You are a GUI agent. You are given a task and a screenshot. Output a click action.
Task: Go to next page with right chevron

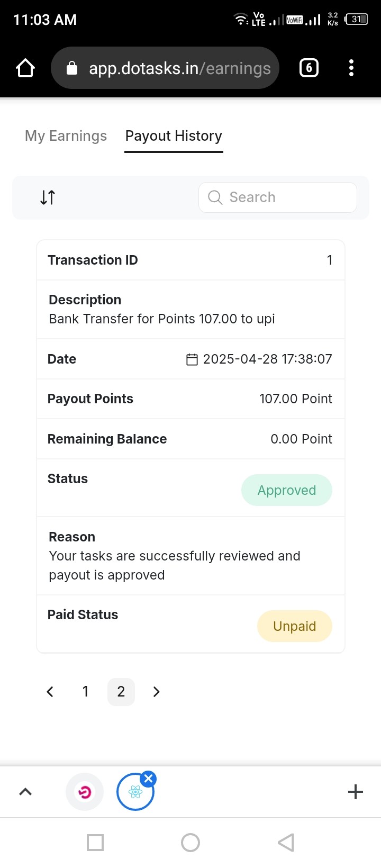(156, 692)
